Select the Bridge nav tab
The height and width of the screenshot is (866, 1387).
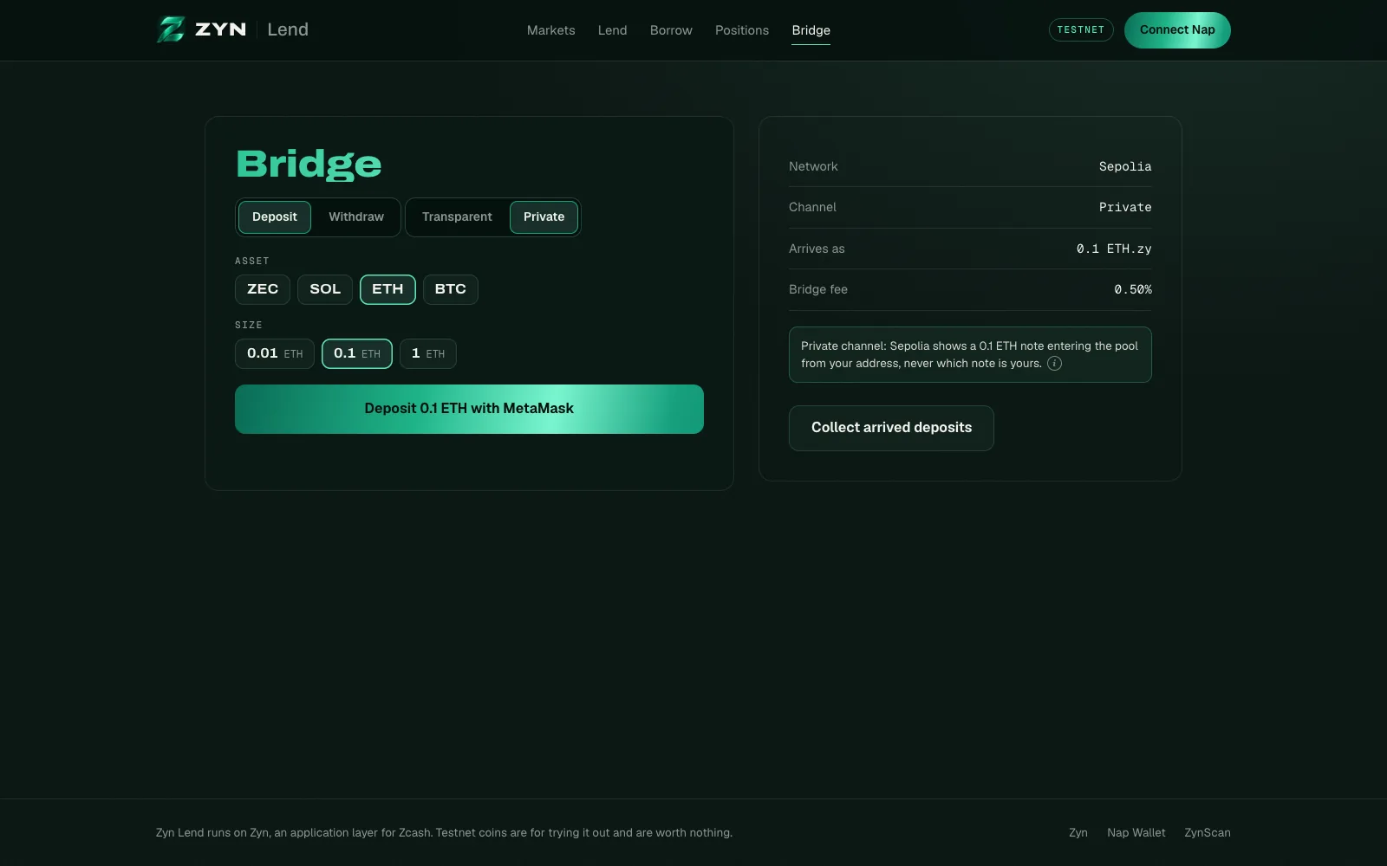pyautogui.click(x=811, y=30)
